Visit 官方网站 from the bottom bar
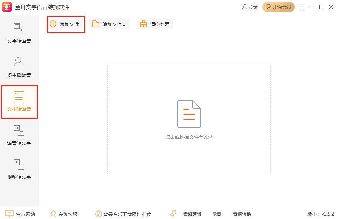Viewport: 338px width, 219px height. (x=20, y=214)
